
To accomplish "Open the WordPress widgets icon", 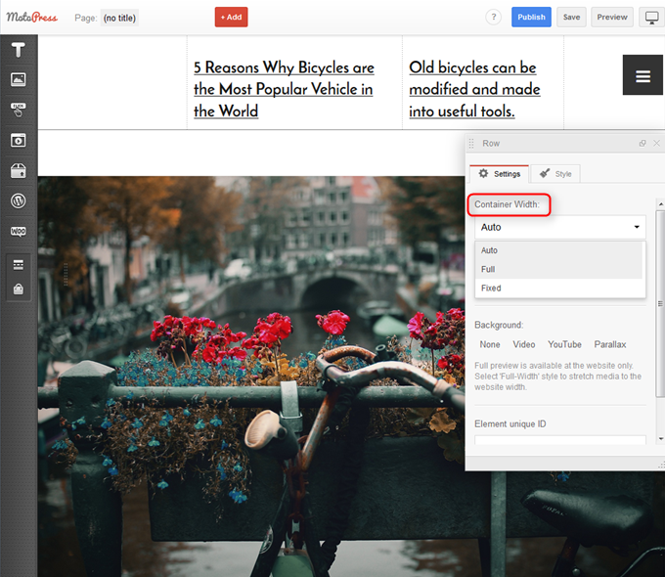I will tap(19, 200).
